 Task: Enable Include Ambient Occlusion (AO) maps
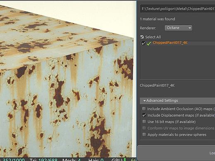coord(144,109)
